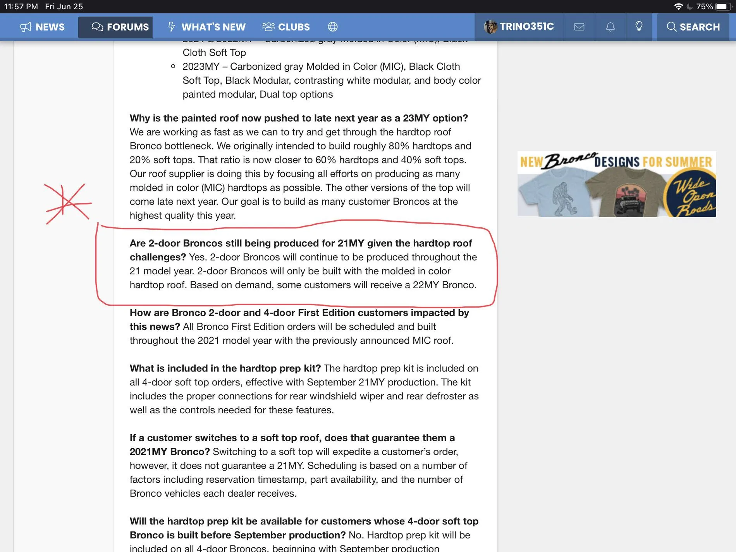
Task: Check the battery indicator in status bar
Action: pyautogui.click(x=723, y=7)
